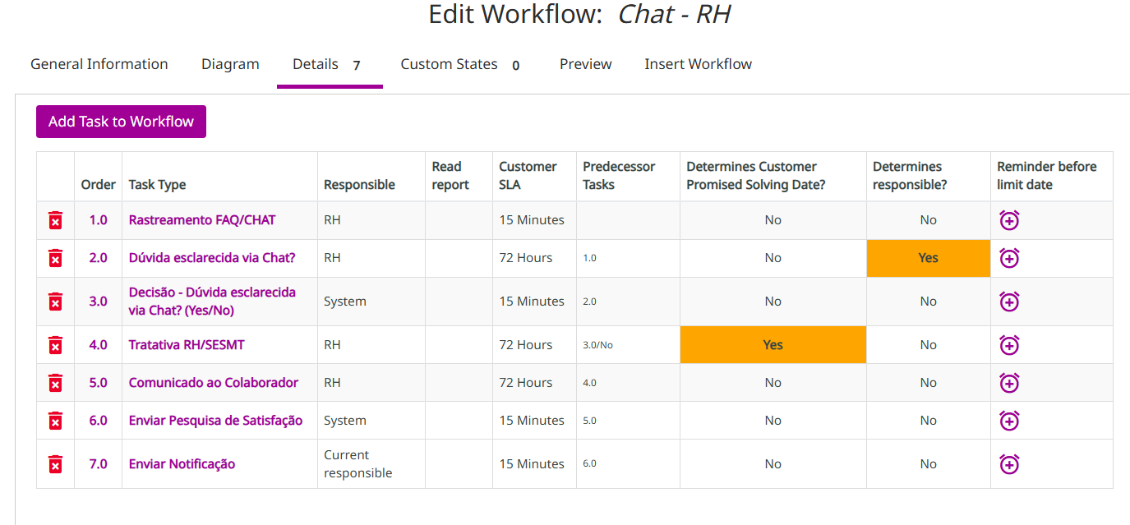
Task: Delete the Enviar Notificação task
Action: click(55, 464)
